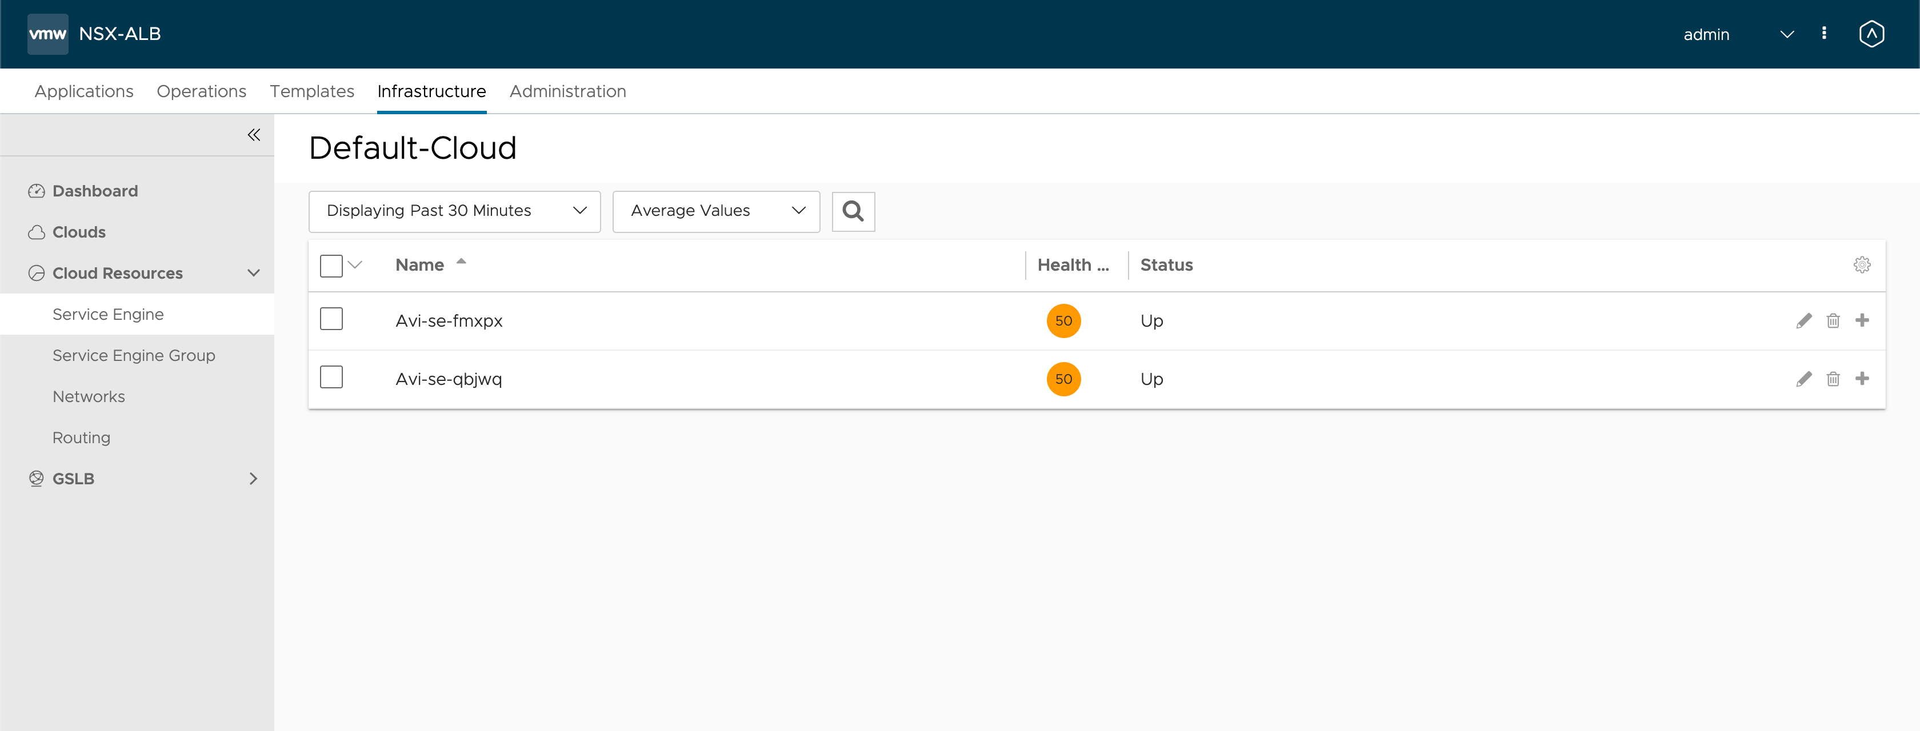Check the Avi-se-qbjwq row checkbox
The height and width of the screenshot is (731, 1920).
[x=331, y=377]
